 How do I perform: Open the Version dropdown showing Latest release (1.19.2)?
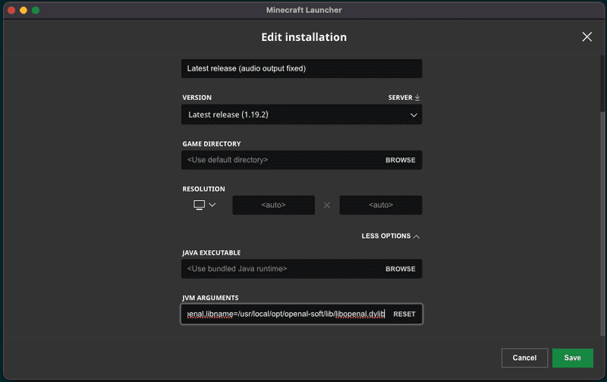(x=301, y=114)
